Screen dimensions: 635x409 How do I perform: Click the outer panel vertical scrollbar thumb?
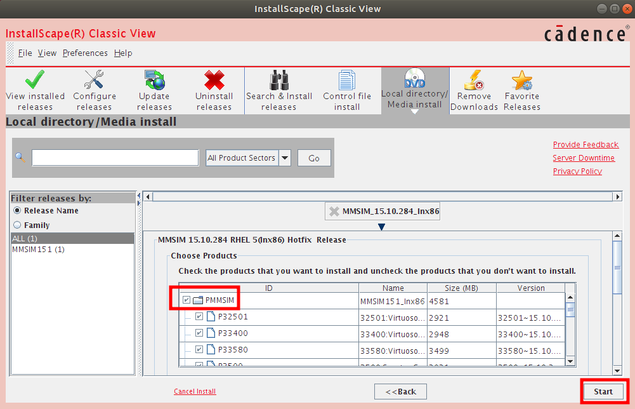tap(617, 267)
